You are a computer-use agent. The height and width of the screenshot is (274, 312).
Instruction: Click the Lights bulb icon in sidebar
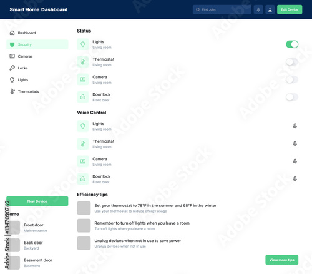click(12, 79)
